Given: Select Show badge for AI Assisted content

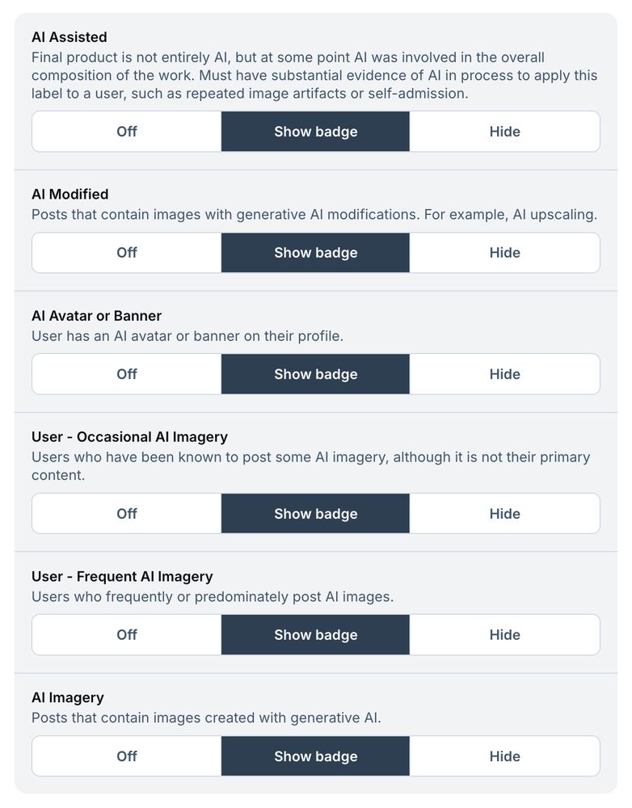Looking at the screenshot, I should pos(315,131).
